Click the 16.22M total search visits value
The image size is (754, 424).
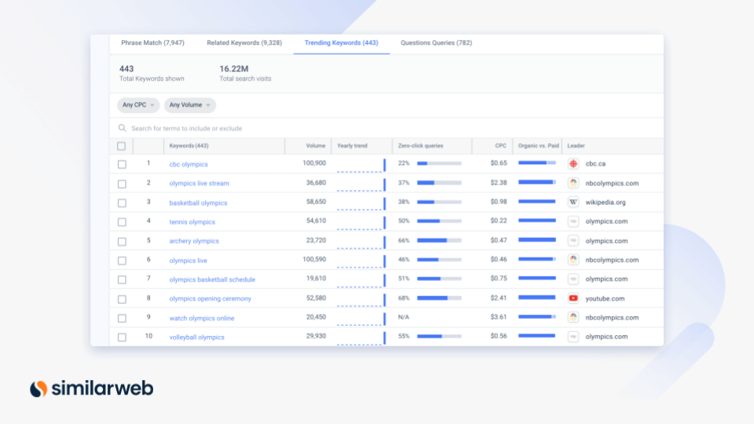(234, 69)
